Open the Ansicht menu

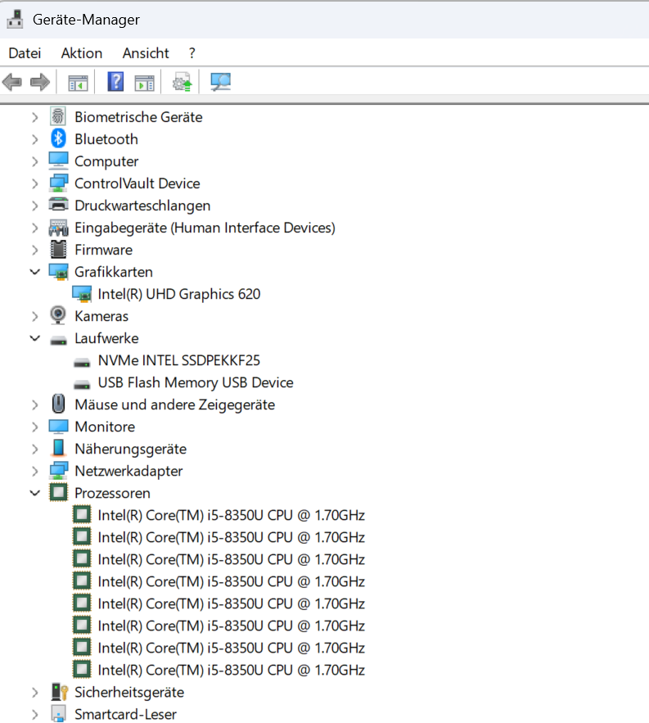146,53
